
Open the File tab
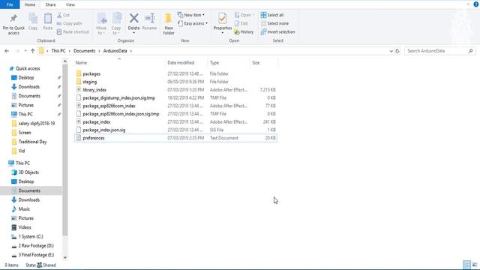point(10,4)
